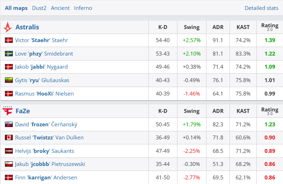Visit the FaZe team name link

tap(23, 111)
